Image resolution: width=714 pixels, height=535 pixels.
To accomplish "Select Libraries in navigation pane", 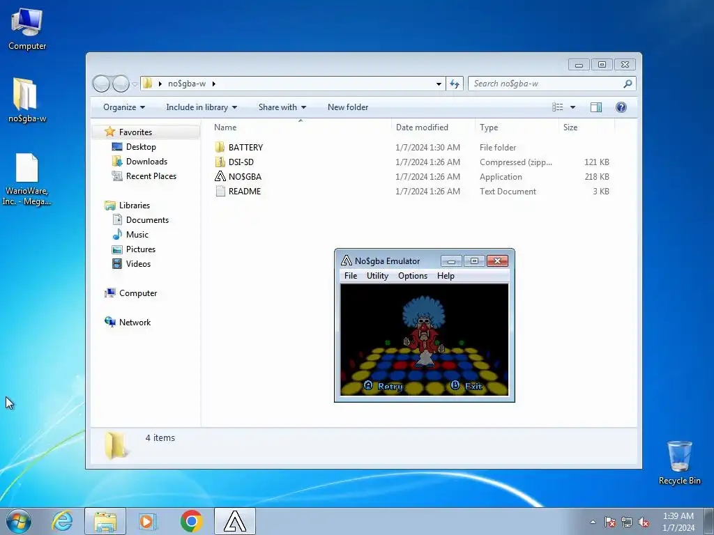I will (135, 206).
